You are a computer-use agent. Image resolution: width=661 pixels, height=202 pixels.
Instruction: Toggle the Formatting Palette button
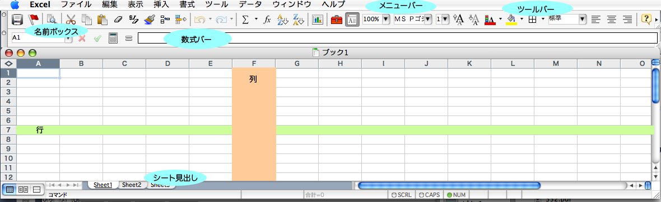pyautogui.click(x=352, y=19)
